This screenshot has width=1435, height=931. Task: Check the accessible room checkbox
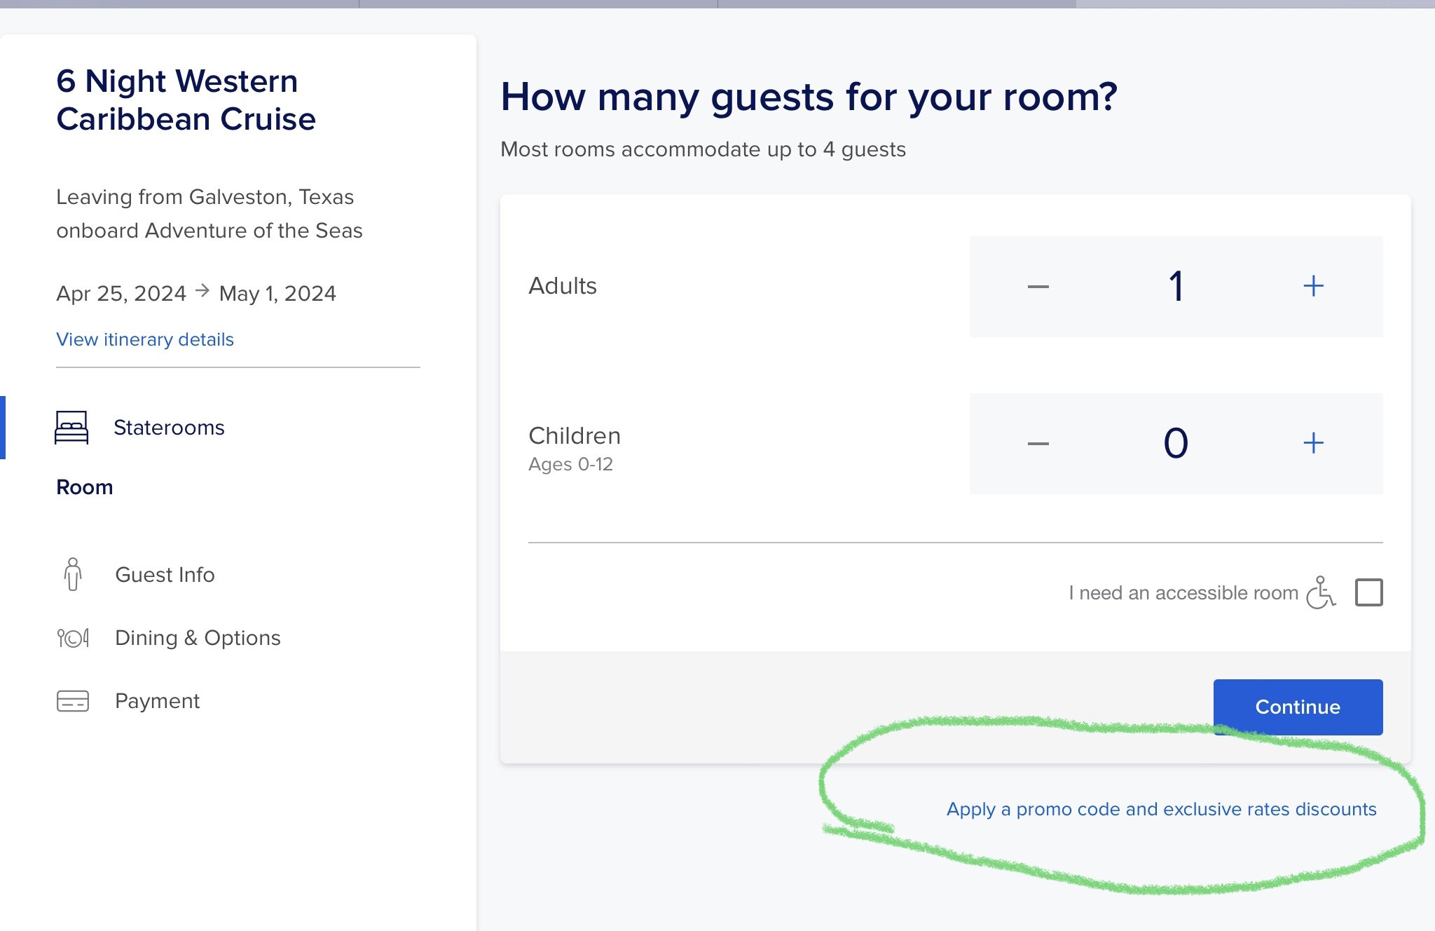pyautogui.click(x=1368, y=592)
